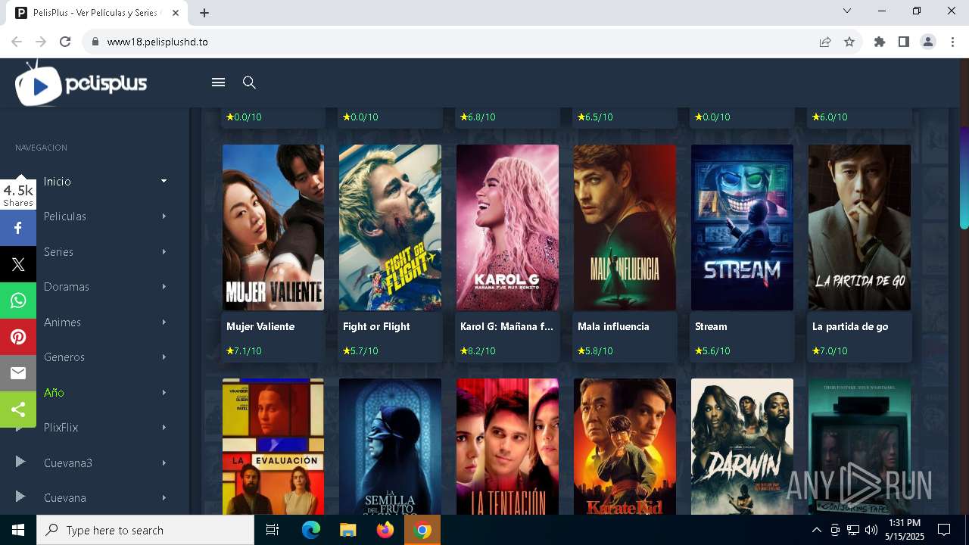The image size is (969, 545).
Task: Expand the PlixFlix submenu arrow
Action: tap(164, 428)
